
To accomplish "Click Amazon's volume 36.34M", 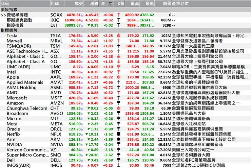I will click(x=165, y=103).
